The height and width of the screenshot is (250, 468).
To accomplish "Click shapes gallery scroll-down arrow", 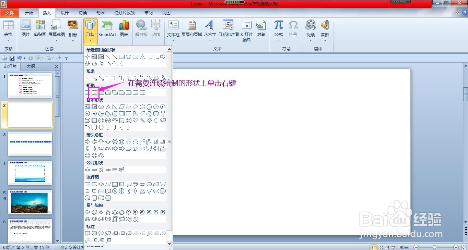I will pyautogui.click(x=169, y=244).
